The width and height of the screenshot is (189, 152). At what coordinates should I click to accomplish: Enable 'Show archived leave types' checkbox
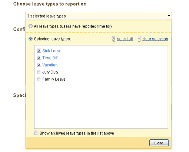[36, 133]
